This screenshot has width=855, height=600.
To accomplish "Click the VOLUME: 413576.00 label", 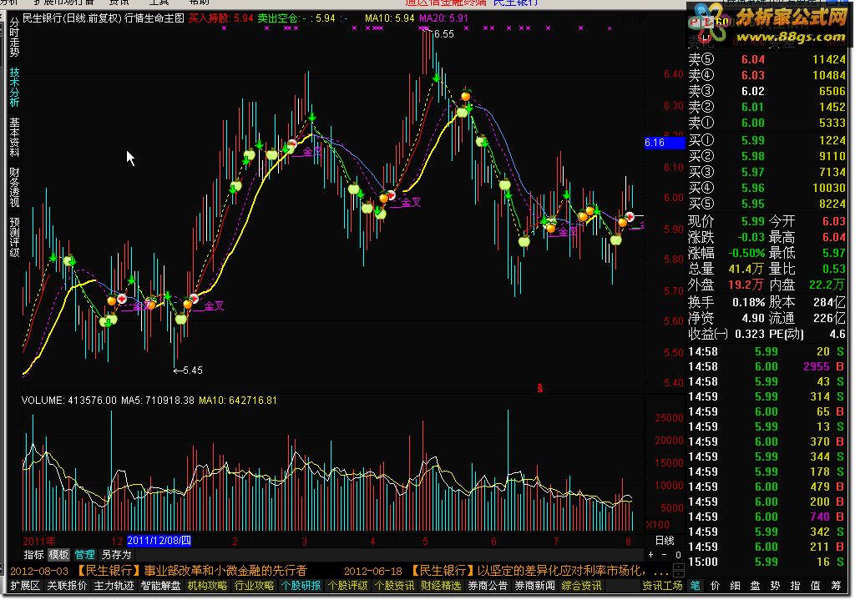I will pos(68,400).
